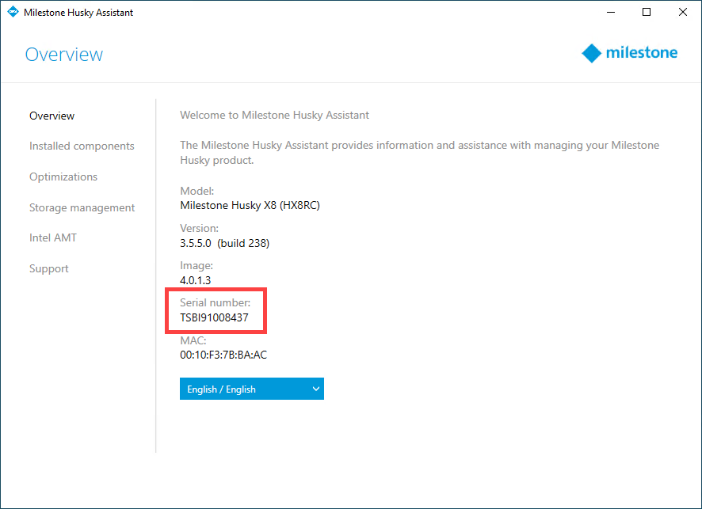Click the MAC address 00:10:F3:7B:BA:AC
Screen dimensions: 702x509
[x=223, y=355]
